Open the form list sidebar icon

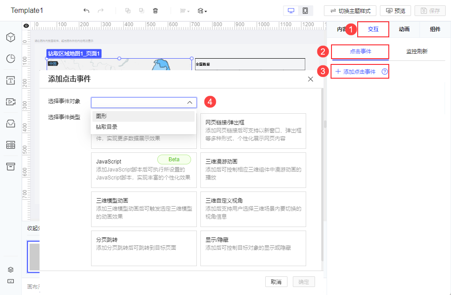coord(11,145)
